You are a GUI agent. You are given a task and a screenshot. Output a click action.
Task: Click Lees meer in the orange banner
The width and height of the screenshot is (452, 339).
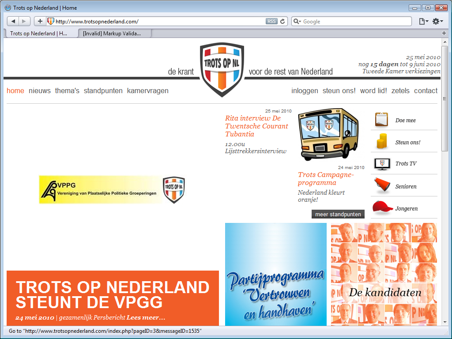click(146, 317)
